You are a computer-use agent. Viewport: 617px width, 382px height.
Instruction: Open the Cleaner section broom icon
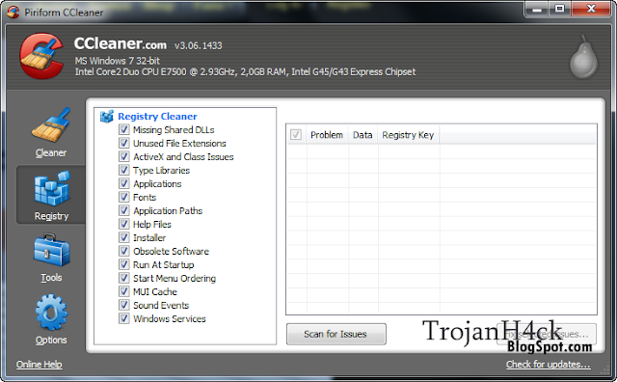tap(51, 124)
